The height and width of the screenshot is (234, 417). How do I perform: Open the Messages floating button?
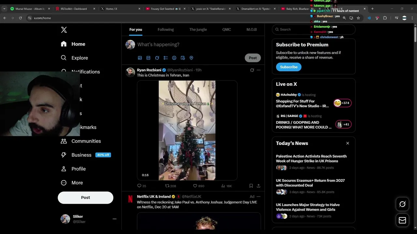402,220
